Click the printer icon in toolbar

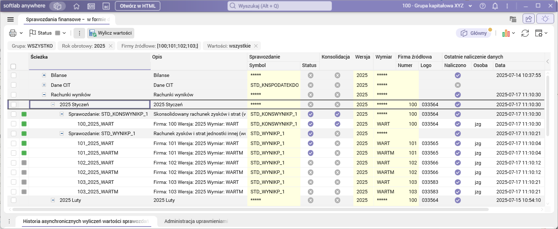click(x=13, y=33)
